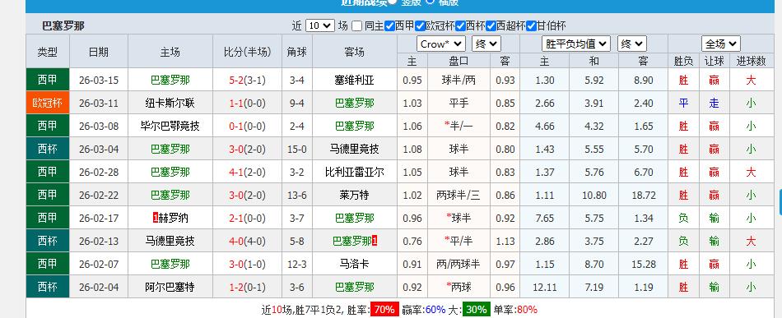This screenshot has width=782, height=318.
Task: Click the 13-6 corner count cell
Action: [296, 195]
